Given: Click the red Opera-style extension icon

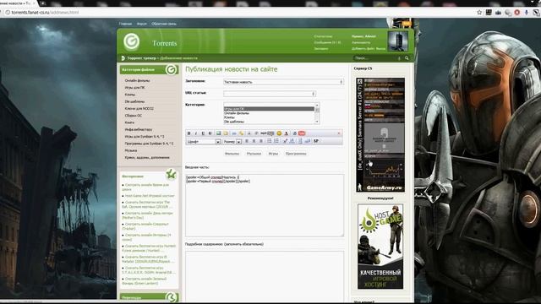Looking at the screenshot, I should tap(516, 13).
